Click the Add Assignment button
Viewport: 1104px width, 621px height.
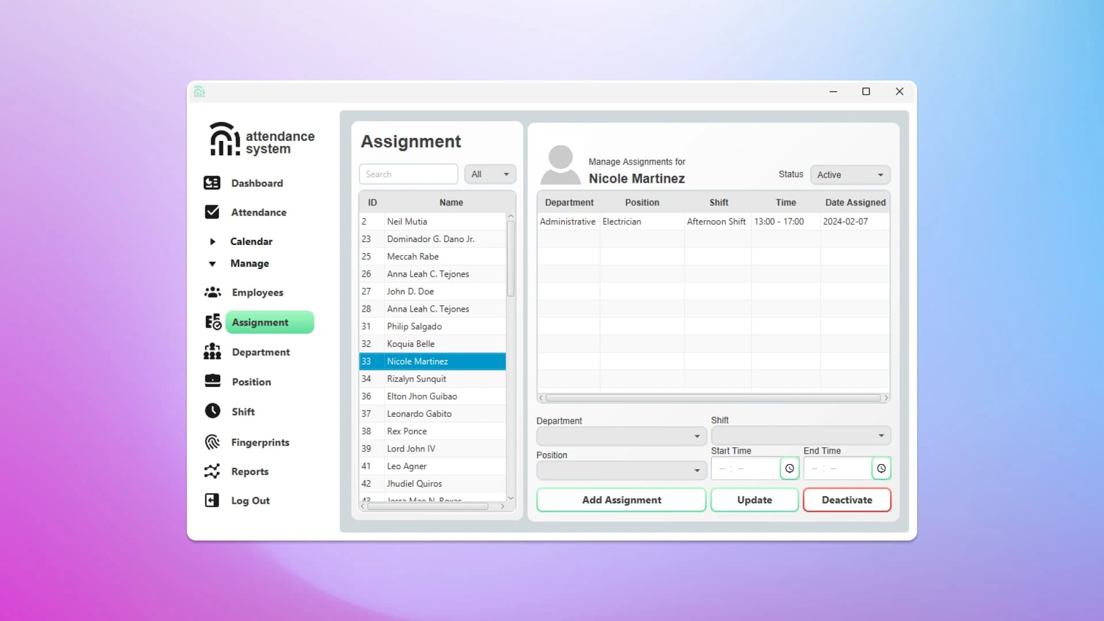621,500
